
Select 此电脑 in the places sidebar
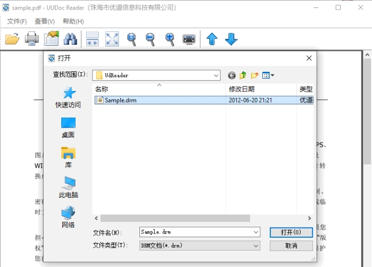coord(68,187)
